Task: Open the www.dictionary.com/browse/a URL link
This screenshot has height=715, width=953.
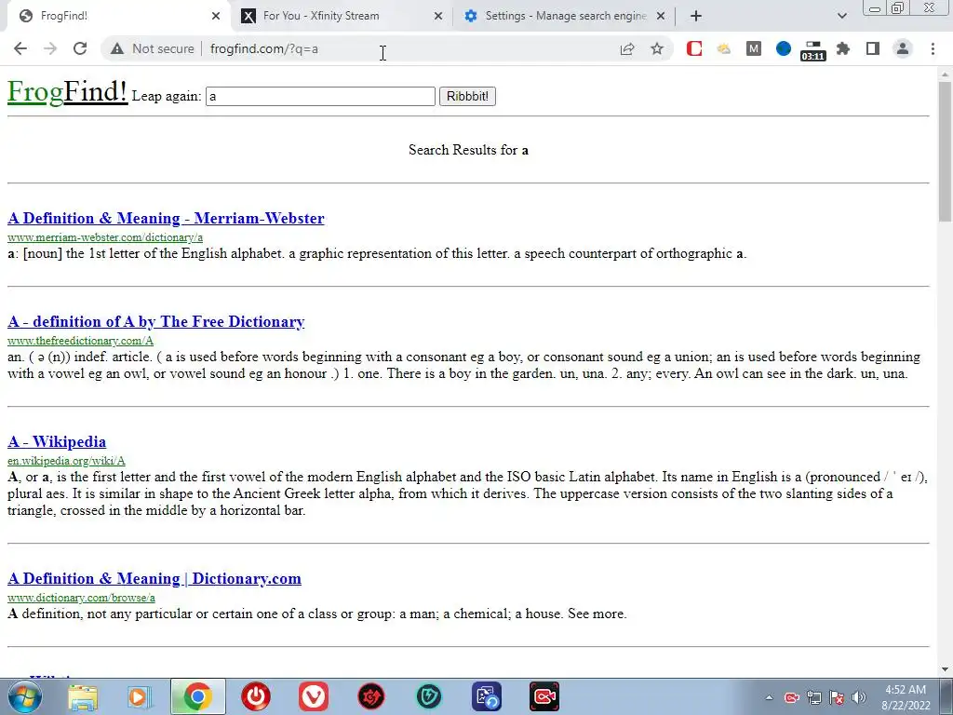Action: tap(81, 598)
